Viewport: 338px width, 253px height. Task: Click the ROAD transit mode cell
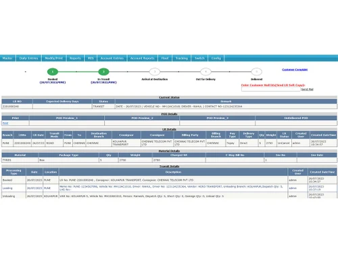(x=54, y=143)
